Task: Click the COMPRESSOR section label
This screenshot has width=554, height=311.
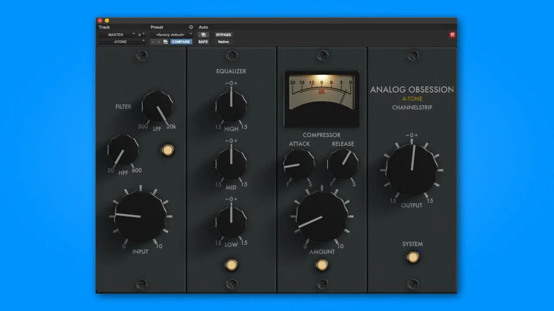Action: pyautogui.click(x=321, y=135)
